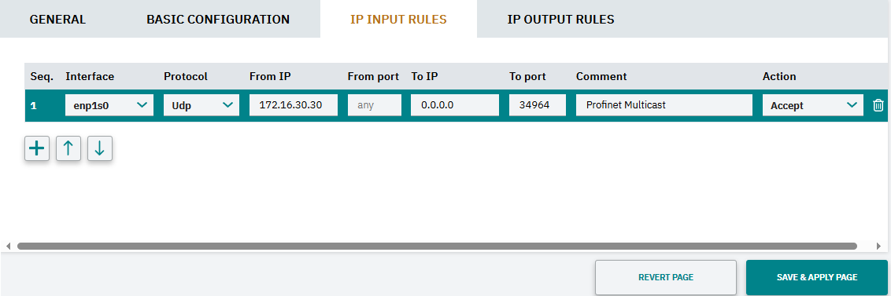891x296 pixels.
Task: Move rule down with down arrow
Action: (x=99, y=148)
